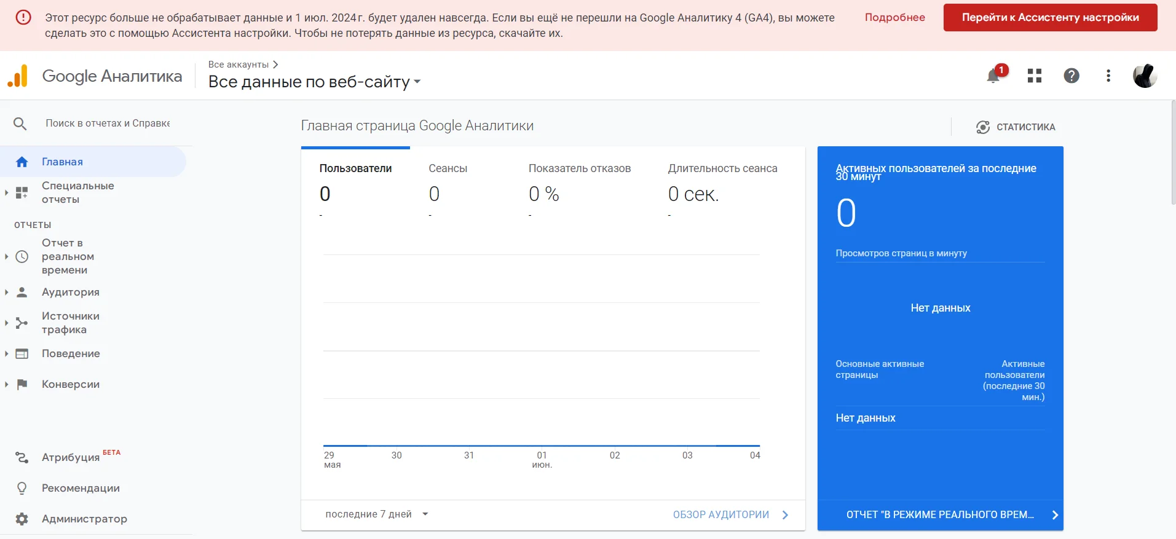
Task: Click the Рекомендации lightbulb icon
Action: (22, 488)
